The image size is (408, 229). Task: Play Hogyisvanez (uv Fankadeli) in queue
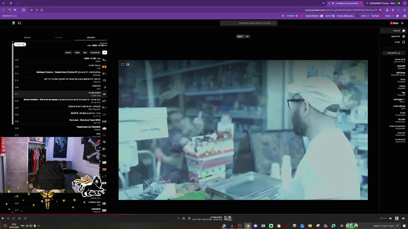(61, 128)
